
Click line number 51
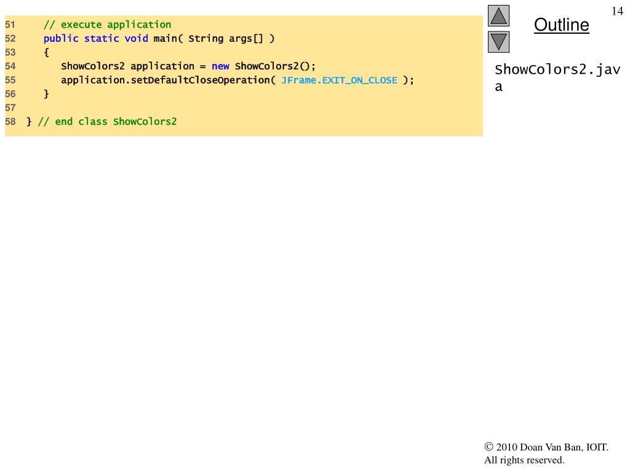click(x=10, y=25)
